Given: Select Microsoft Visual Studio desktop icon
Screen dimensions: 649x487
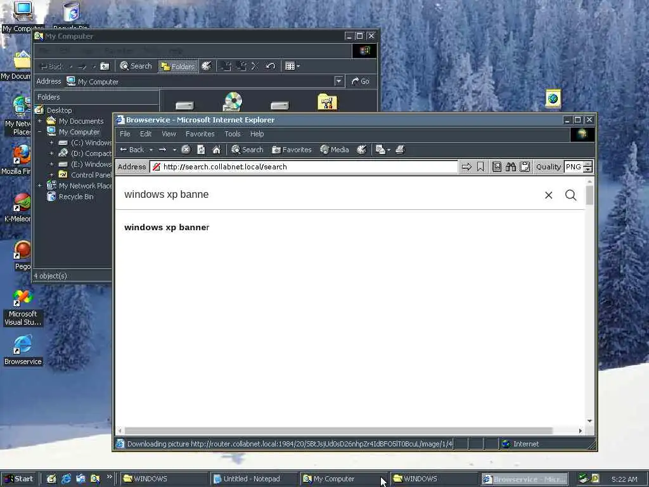Looking at the screenshot, I should coord(23,308).
